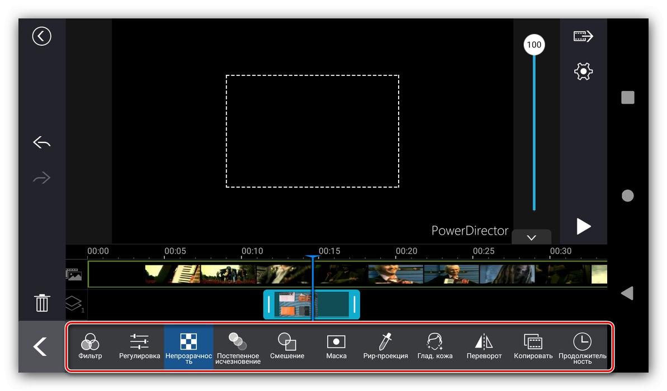Click the timeline playhead marker

(313, 258)
